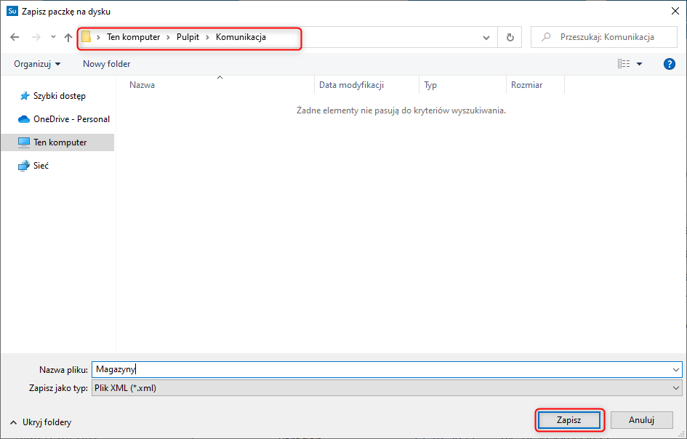Screen dimensions: 687x439
Task: Click Komunikacja in the address path
Action: point(241,37)
